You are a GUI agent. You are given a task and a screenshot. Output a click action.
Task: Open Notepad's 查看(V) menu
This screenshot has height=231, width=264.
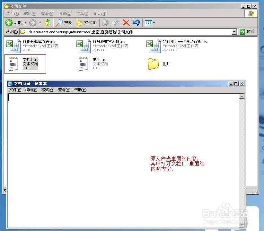pos(64,90)
